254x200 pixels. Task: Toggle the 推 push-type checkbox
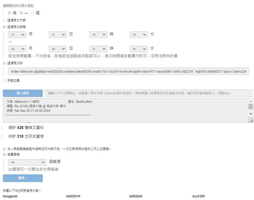point(10,13)
